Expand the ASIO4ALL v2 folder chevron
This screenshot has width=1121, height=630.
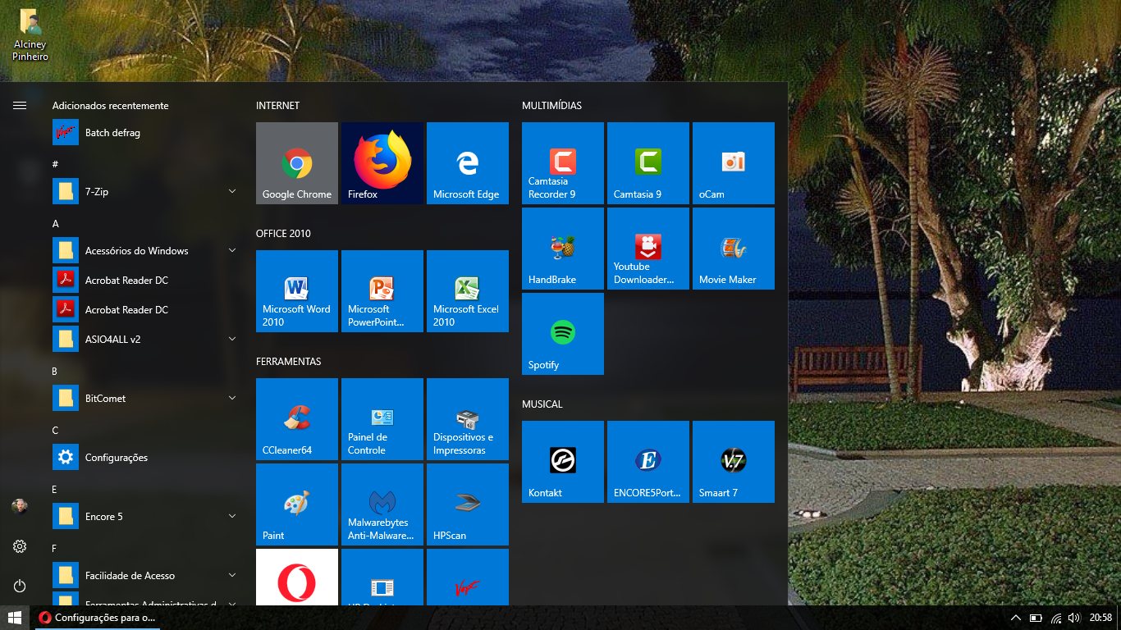232,339
